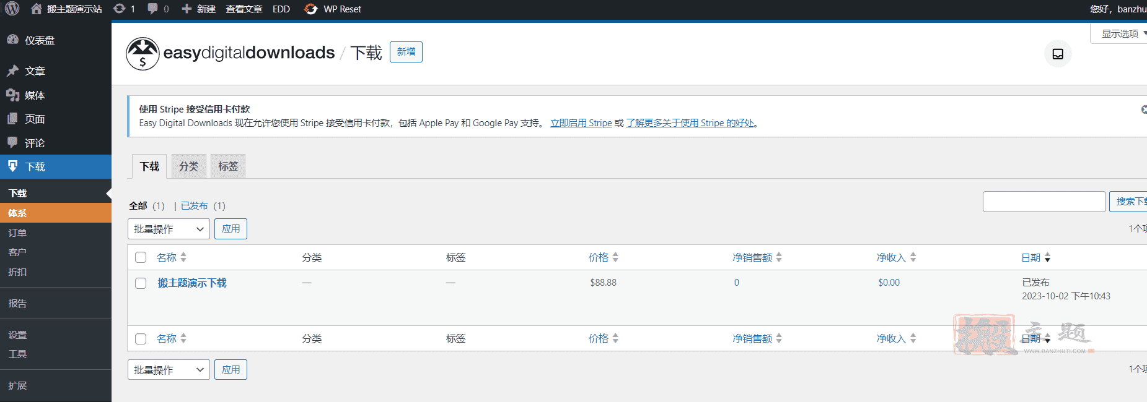1147x402 pixels.
Task: Open 媒体 media icon in sidebar
Action: [x=12, y=95]
